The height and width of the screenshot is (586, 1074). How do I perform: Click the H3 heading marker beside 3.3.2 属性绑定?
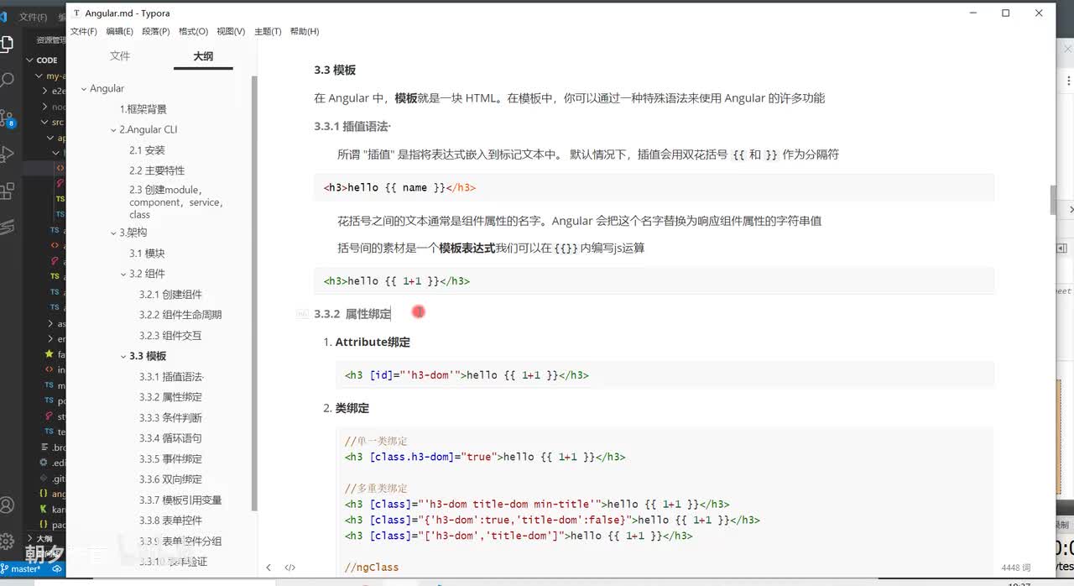point(301,314)
